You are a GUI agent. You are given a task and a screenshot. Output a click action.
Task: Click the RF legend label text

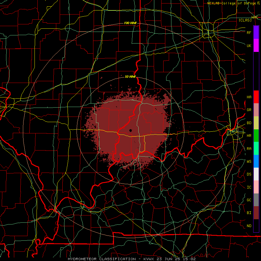click(249, 32)
